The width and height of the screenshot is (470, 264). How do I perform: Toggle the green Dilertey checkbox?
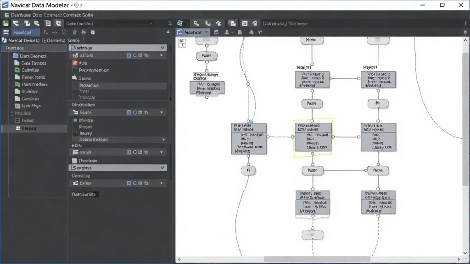pyautogui.click(x=75, y=120)
